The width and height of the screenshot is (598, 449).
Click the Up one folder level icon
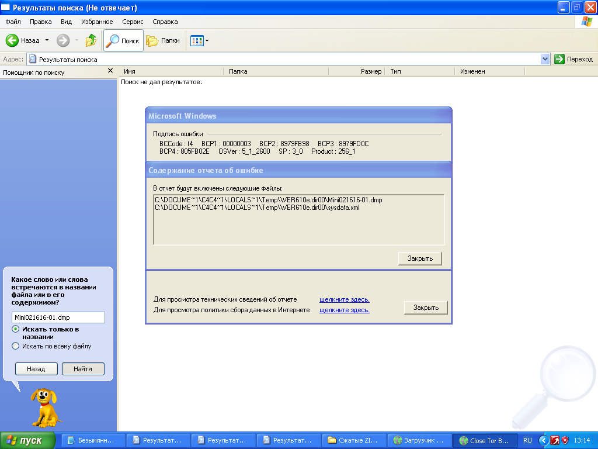coord(91,40)
